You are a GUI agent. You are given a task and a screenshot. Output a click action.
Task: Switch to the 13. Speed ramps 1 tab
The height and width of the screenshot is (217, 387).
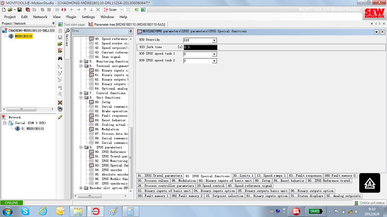(271, 176)
